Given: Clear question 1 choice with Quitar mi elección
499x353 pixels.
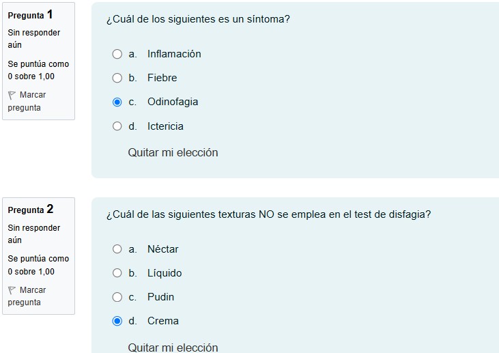Looking at the screenshot, I should tap(173, 153).
